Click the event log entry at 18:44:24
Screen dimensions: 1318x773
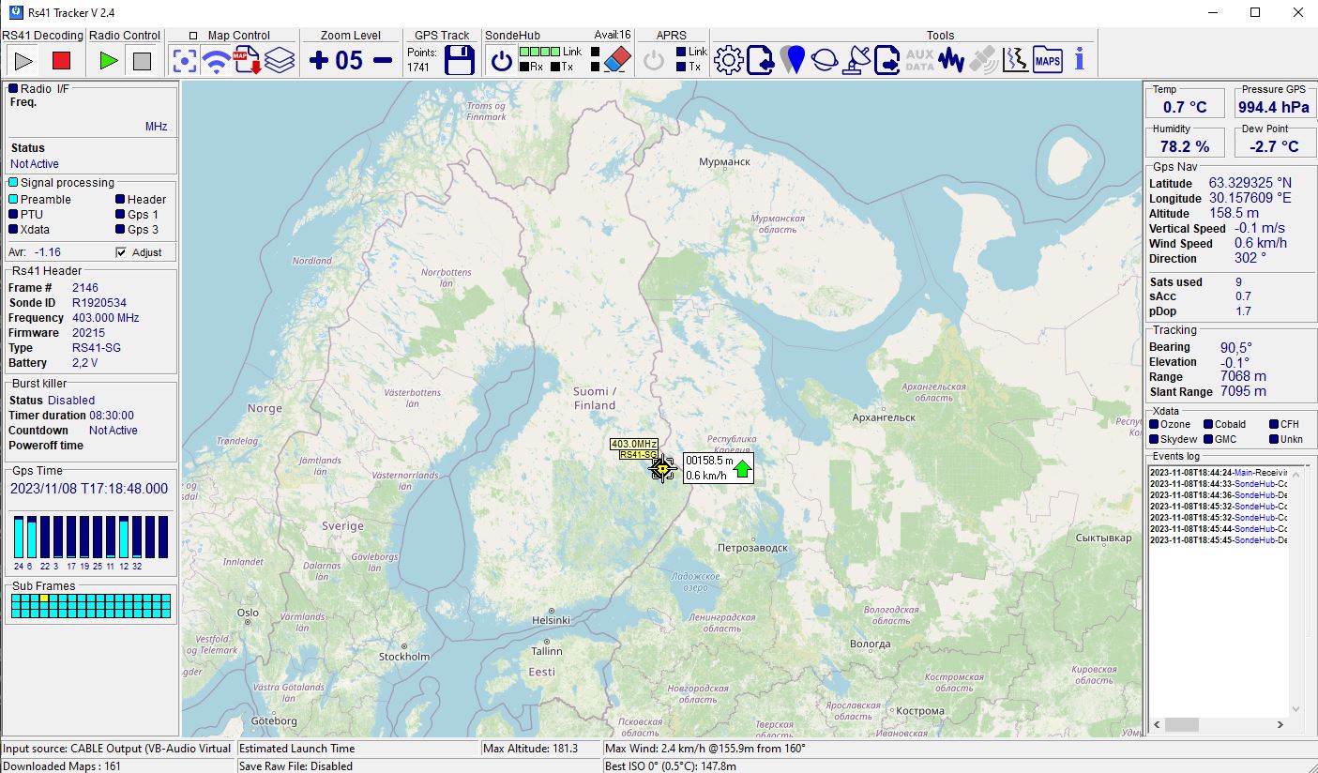click(1217, 473)
